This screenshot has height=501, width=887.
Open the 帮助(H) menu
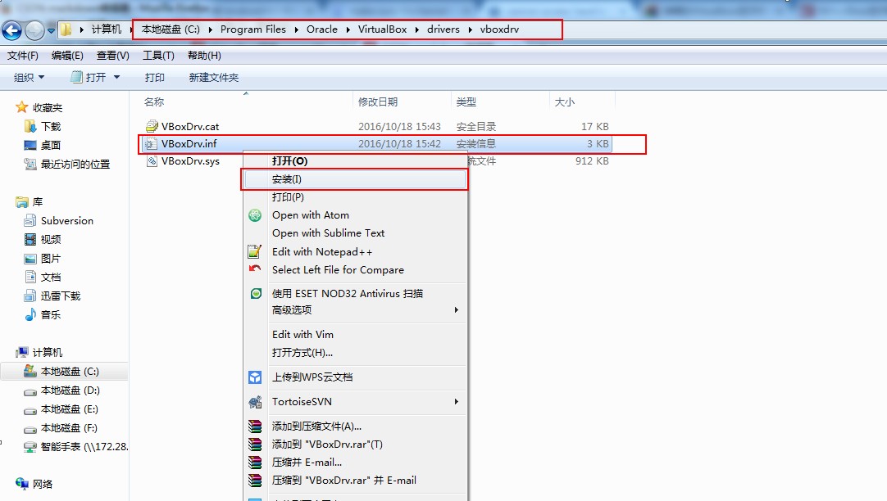click(204, 56)
